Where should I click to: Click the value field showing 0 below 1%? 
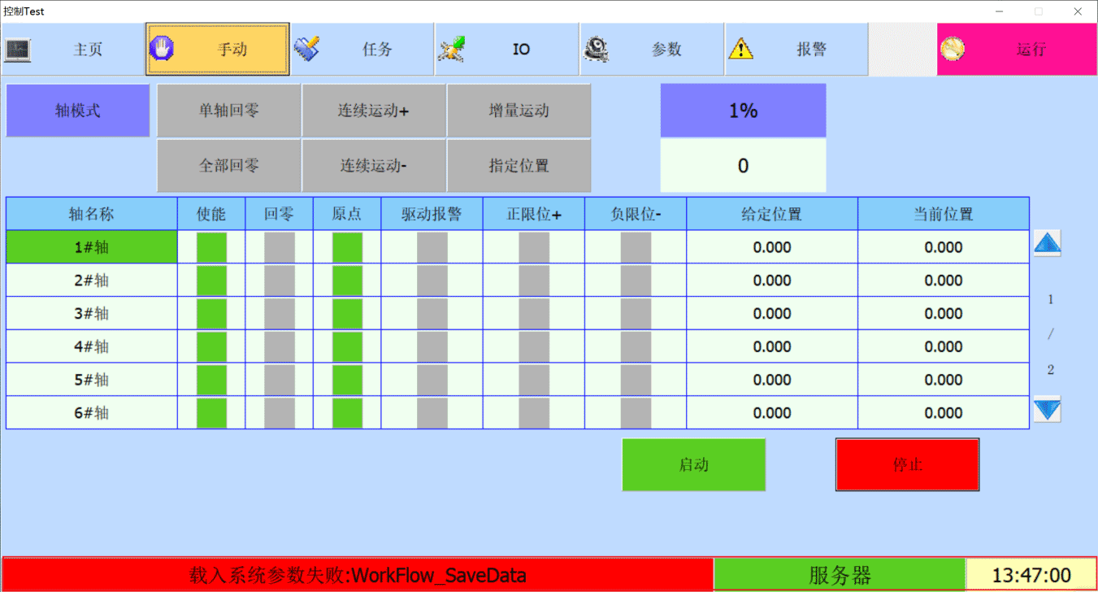(743, 166)
